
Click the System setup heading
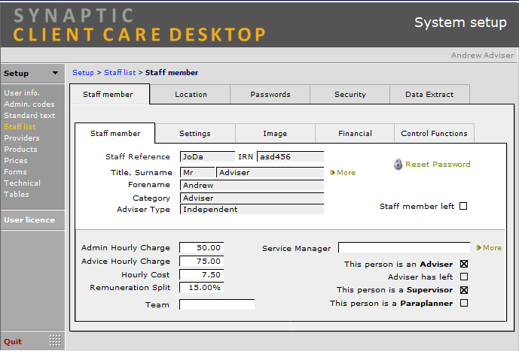click(x=460, y=23)
